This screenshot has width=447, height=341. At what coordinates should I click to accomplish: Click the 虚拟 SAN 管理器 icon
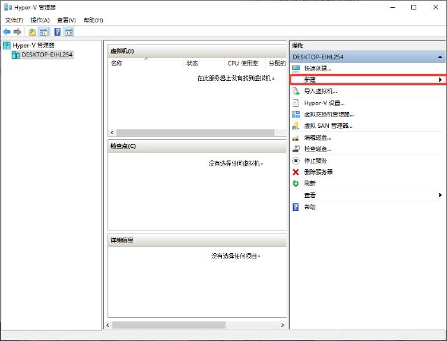[x=296, y=126]
